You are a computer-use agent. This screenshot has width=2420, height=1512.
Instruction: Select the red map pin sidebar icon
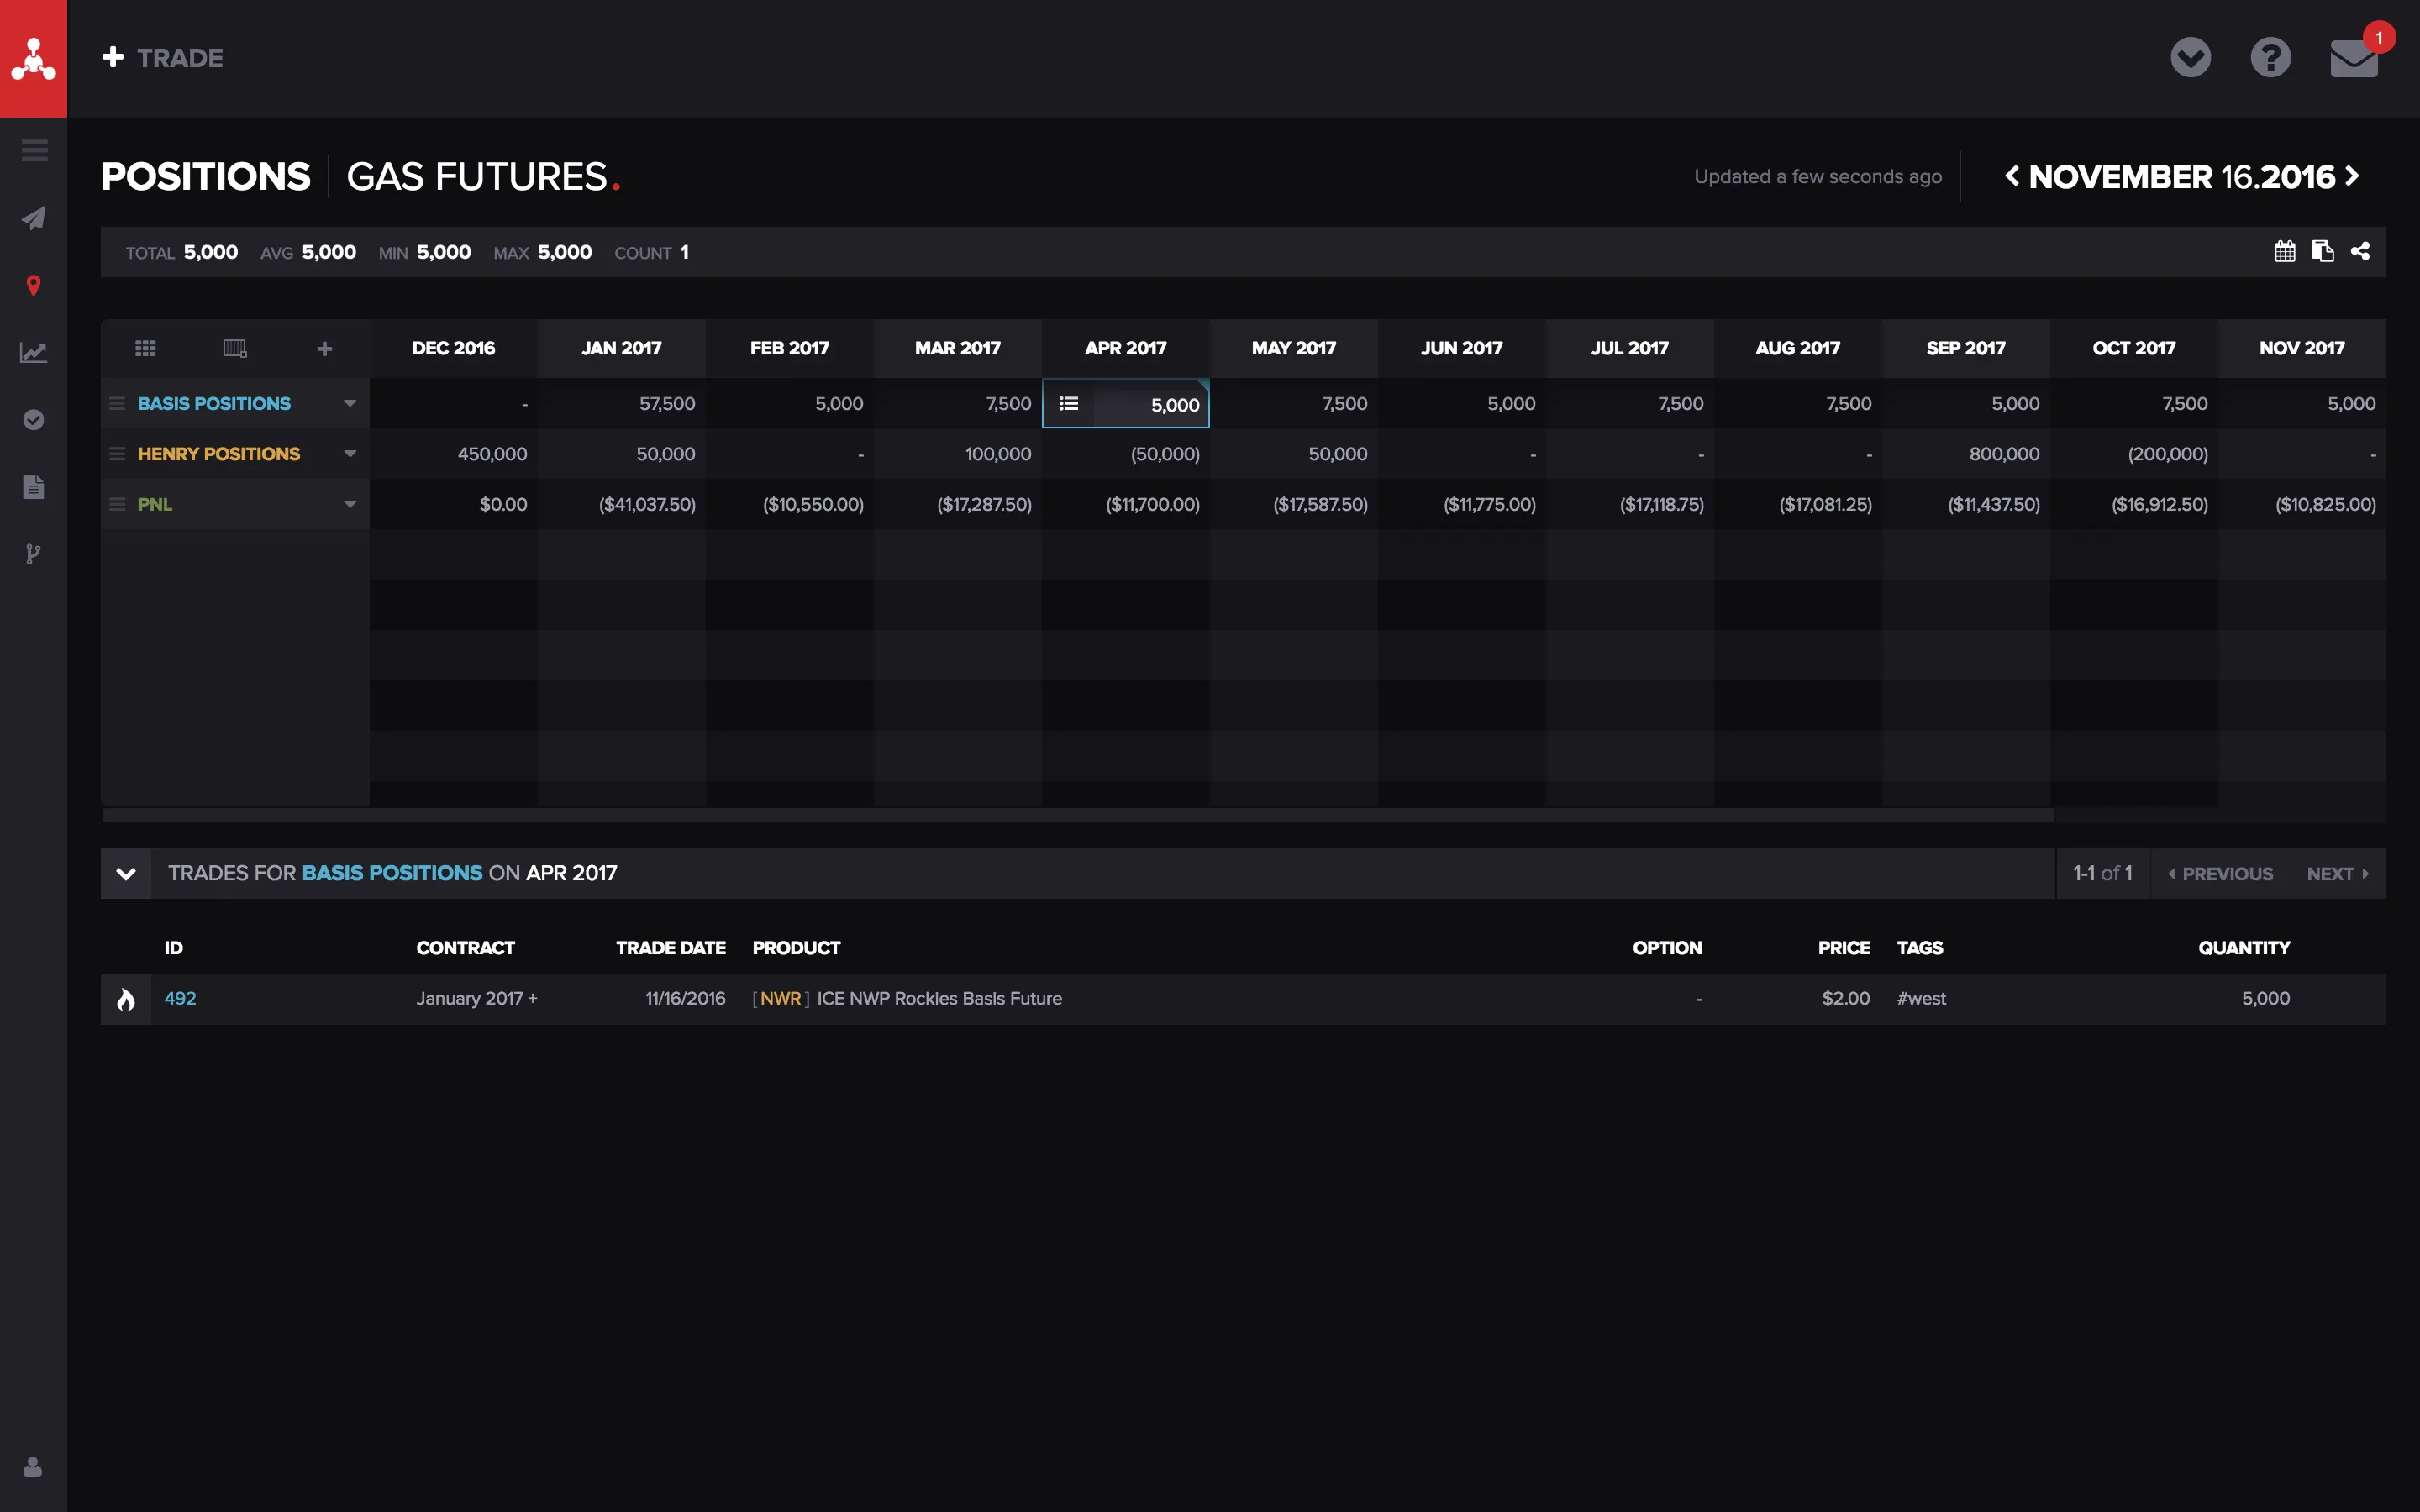(34, 285)
